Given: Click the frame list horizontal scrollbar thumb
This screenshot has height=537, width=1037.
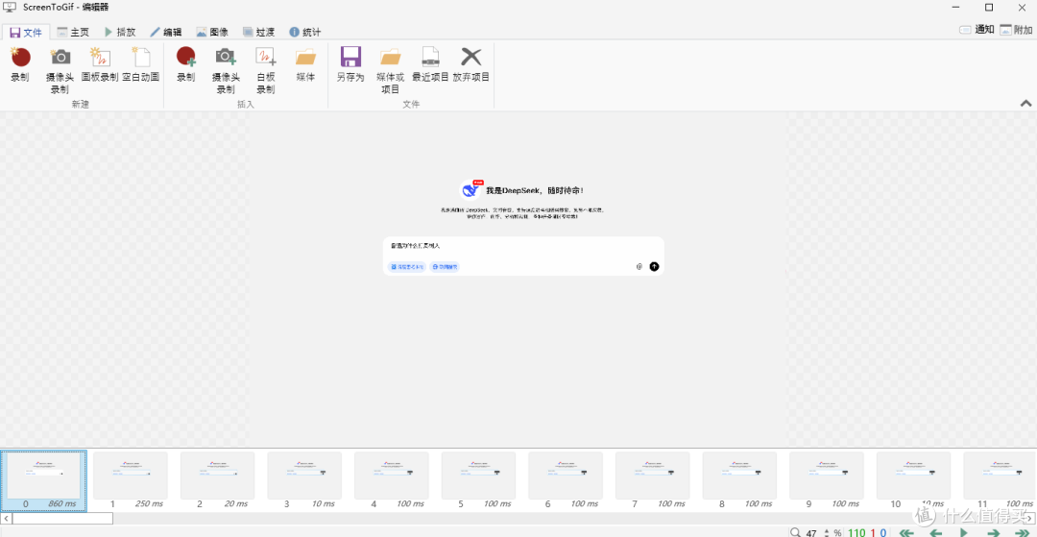Looking at the screenshot, I should (62, 519).
